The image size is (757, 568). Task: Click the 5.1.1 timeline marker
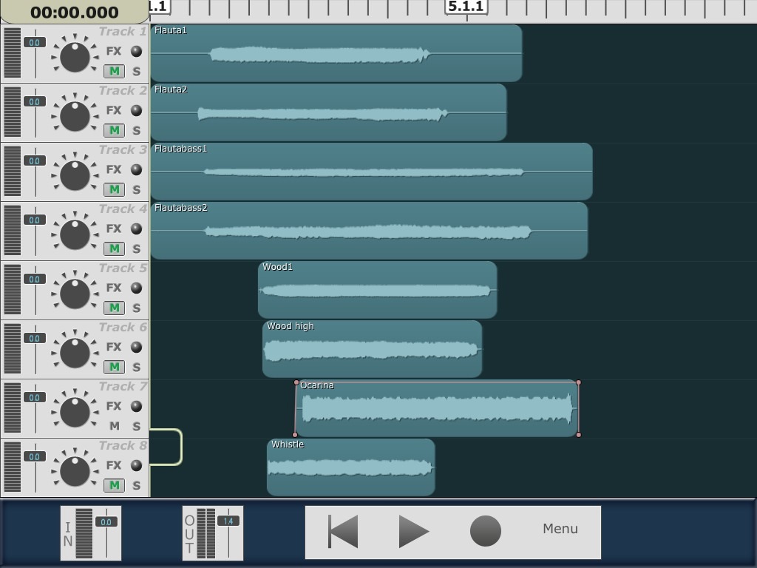(466, 7)
